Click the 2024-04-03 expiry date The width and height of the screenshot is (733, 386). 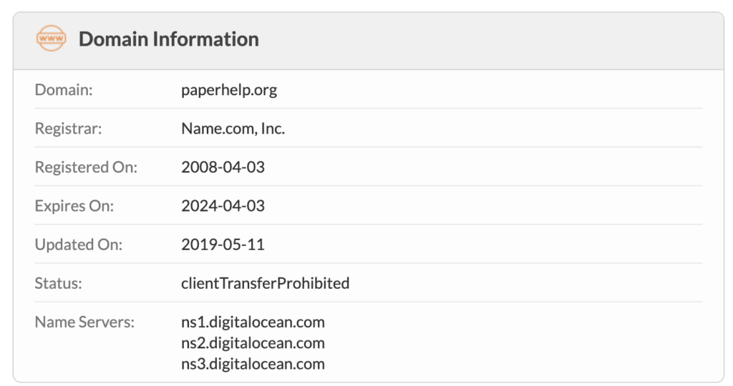point(223,206)
